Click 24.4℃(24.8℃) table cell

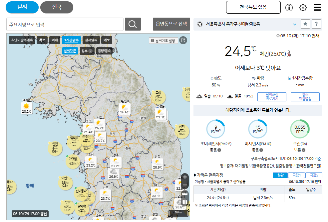pyautogui.click(x=218, y=197)
